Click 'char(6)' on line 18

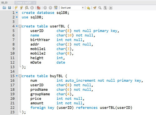coord(64,89)
